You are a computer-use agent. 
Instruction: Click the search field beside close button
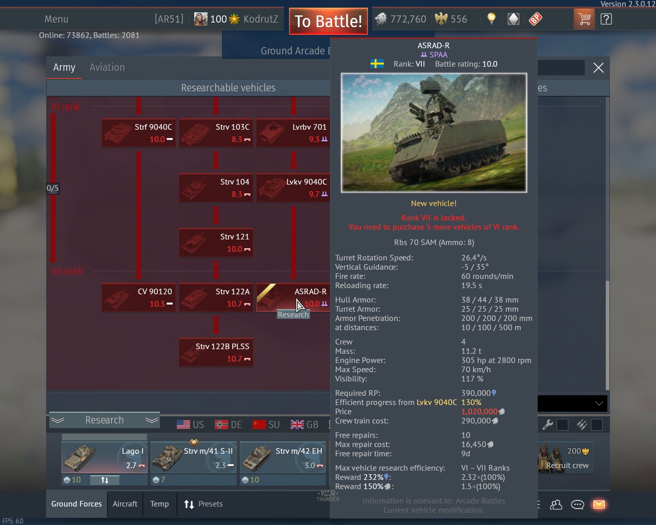(x=561, y=68)
